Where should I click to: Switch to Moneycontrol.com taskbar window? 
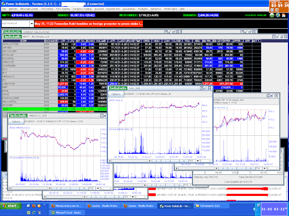tap(67, 206)
